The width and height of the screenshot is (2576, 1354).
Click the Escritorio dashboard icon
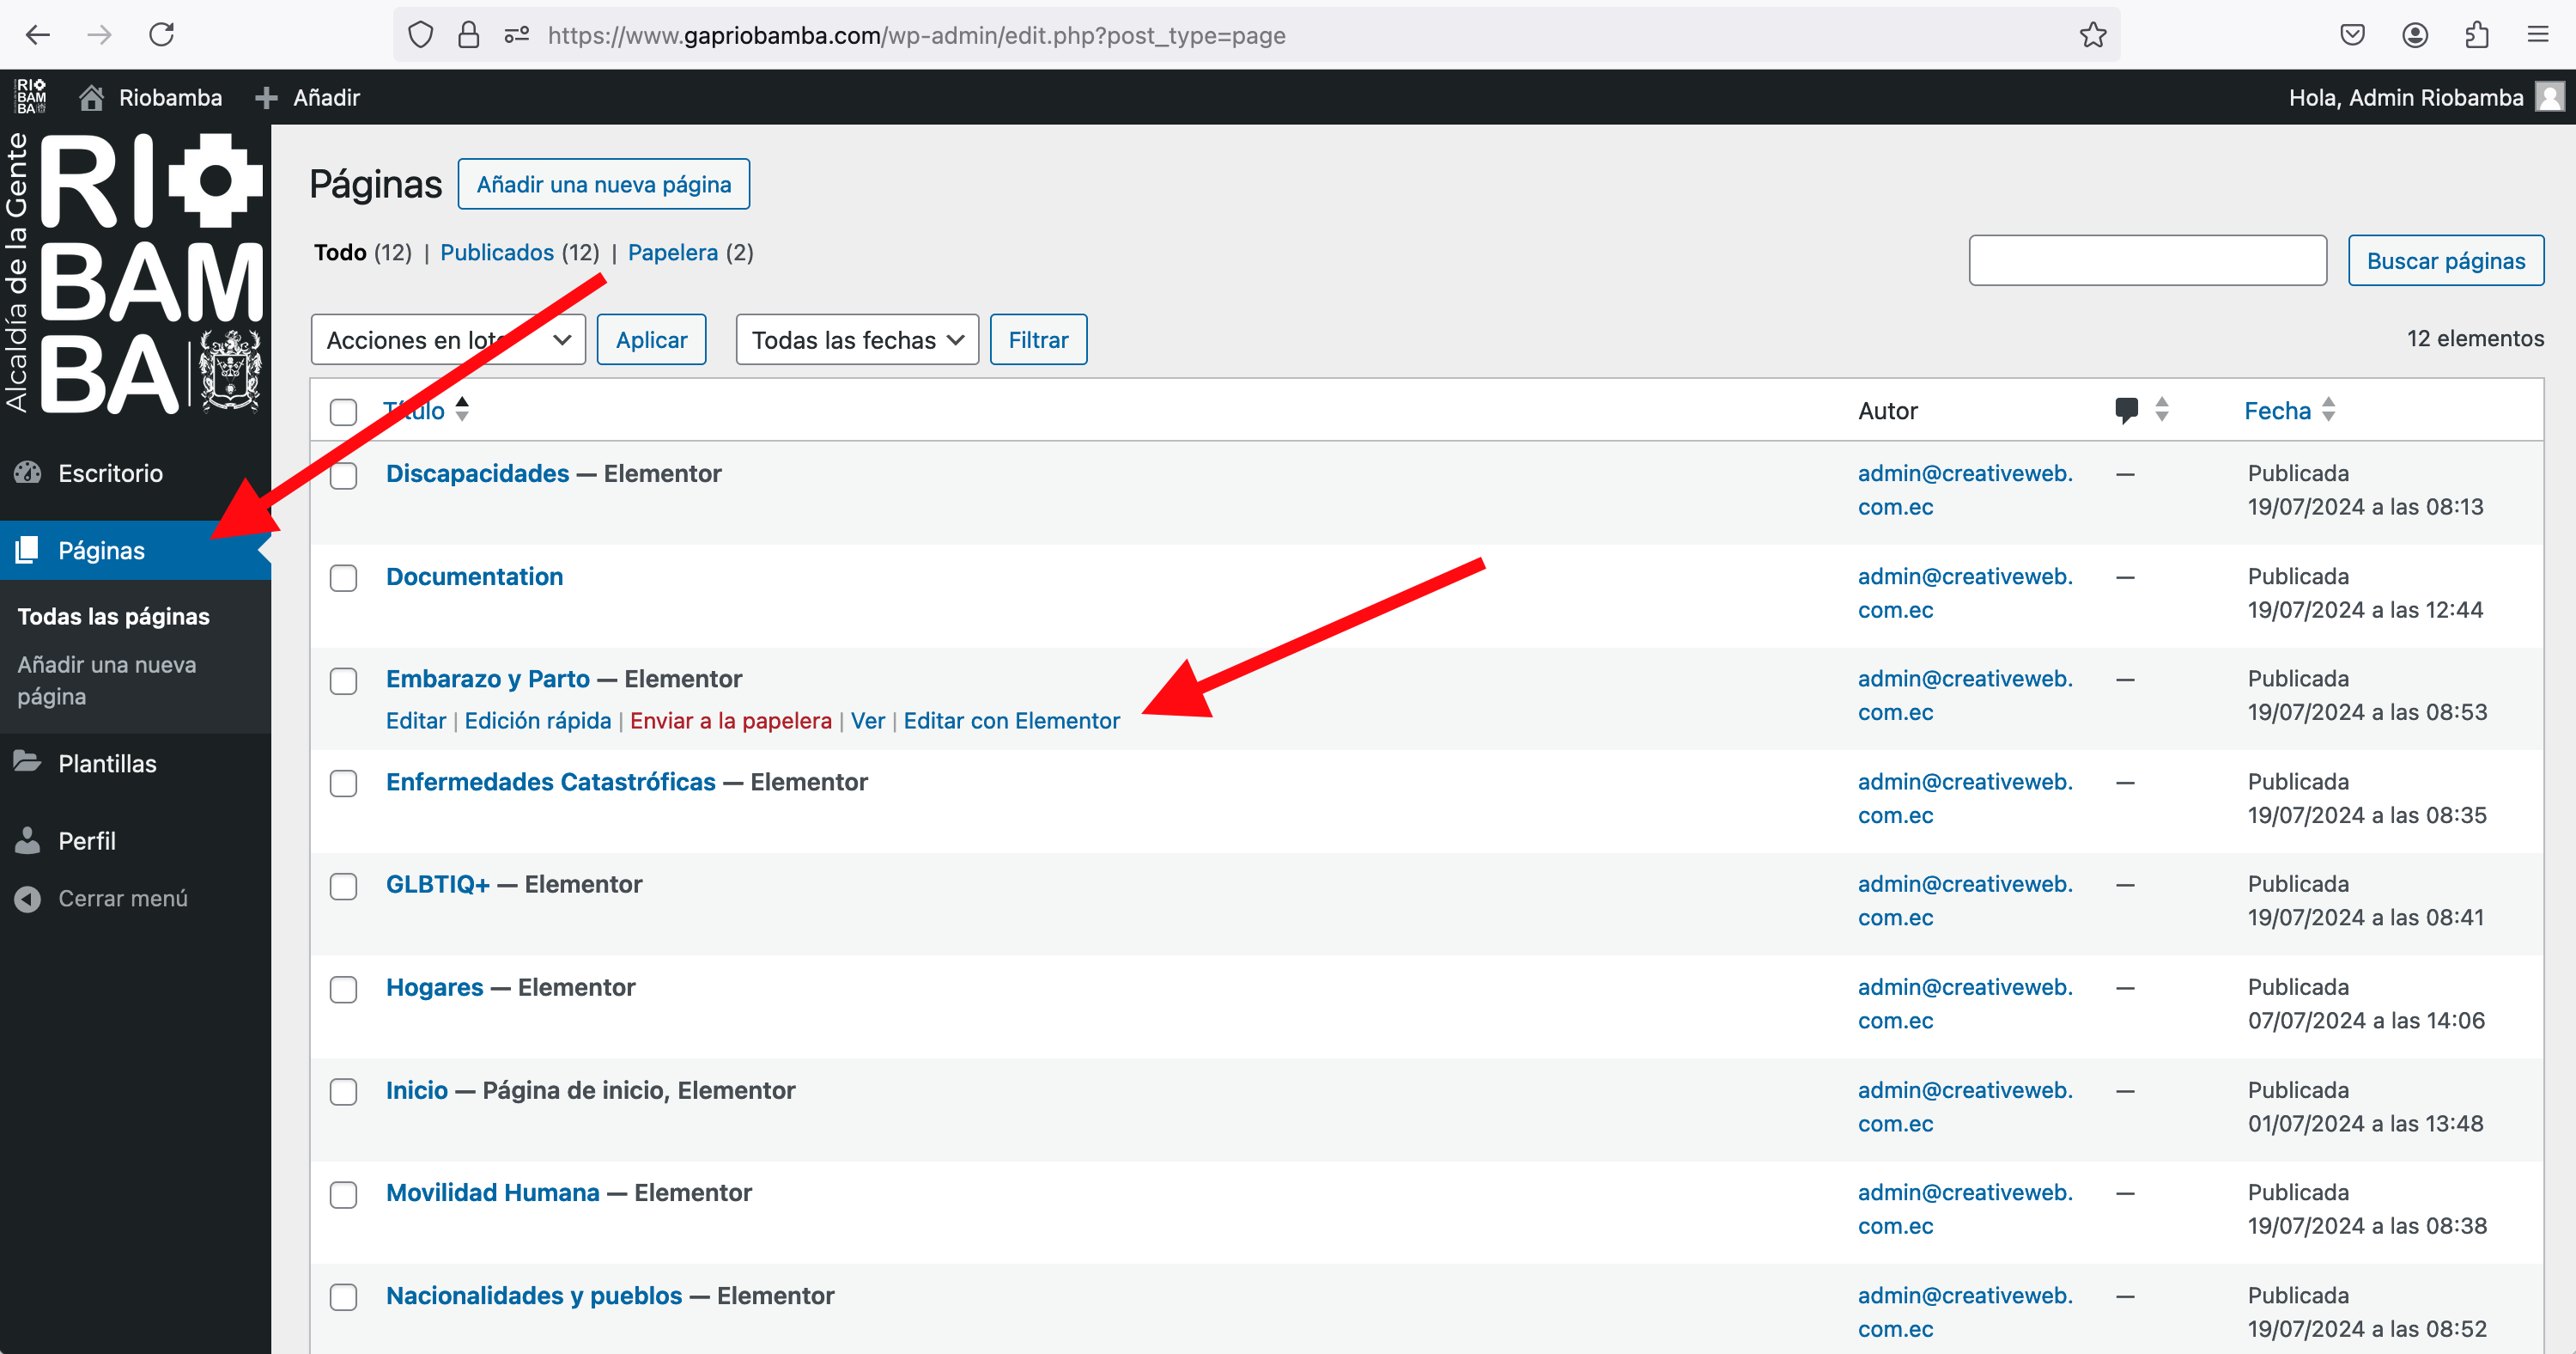click(28, 473)
